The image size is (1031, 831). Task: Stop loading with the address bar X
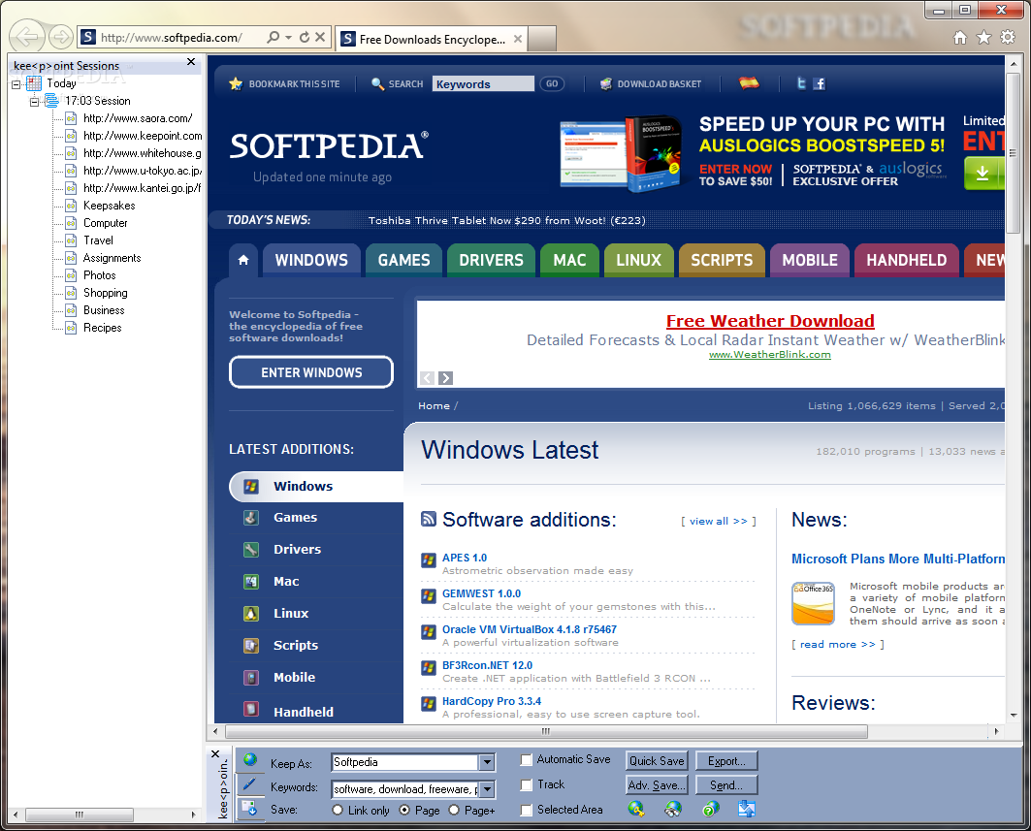pos(320,38)
